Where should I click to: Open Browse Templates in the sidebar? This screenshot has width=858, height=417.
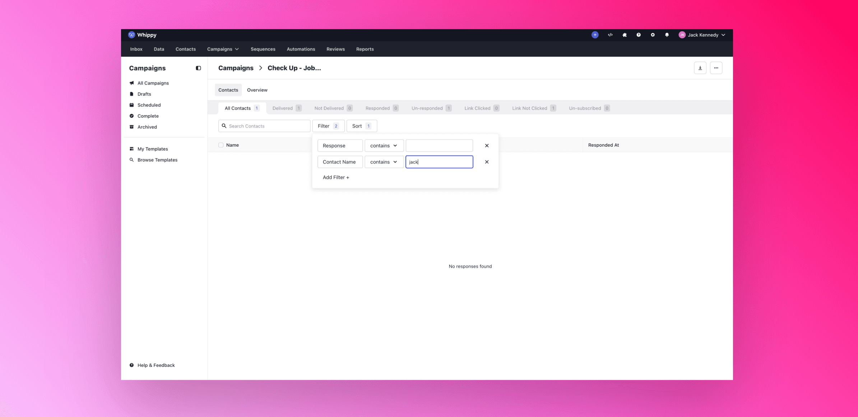tap(157, 160)
